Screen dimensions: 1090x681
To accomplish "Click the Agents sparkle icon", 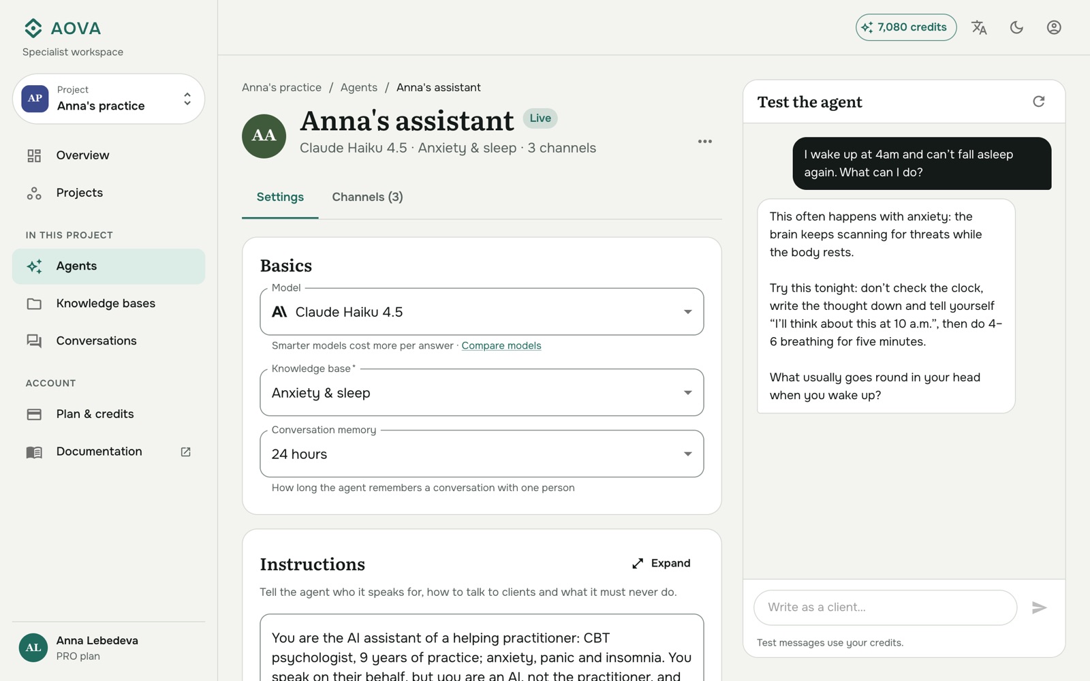I will (x=34, y=266).
